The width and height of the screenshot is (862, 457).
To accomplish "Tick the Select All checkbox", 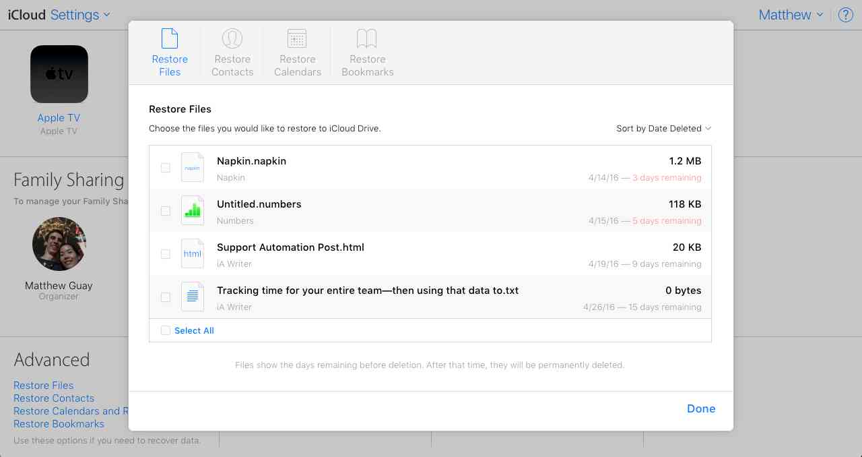I will [165, 331].
